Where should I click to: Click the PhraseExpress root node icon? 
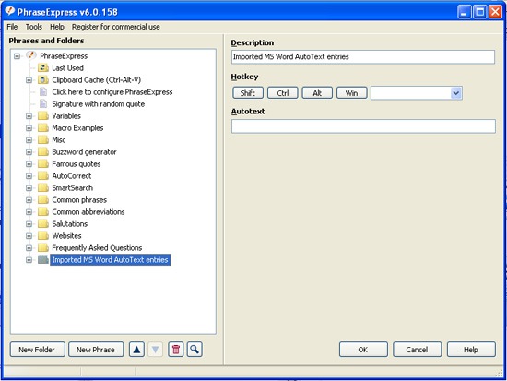[31, 55]
